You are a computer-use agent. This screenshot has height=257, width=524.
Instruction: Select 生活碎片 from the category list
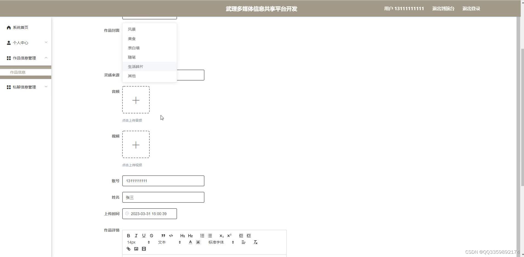click(x=150, y=67)
